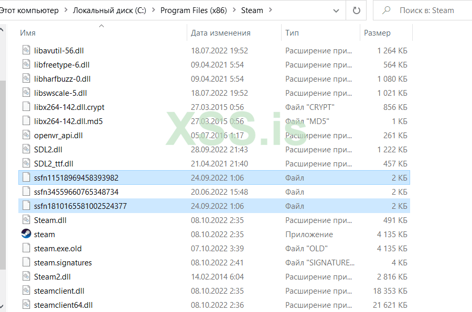Select the file name ssfn1810165581002524377
Screen dimensions: 472x312
click(x=80, y=206)
